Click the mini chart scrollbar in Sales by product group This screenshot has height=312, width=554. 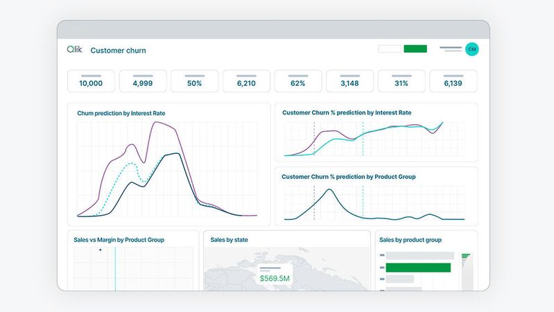[467, 271]
